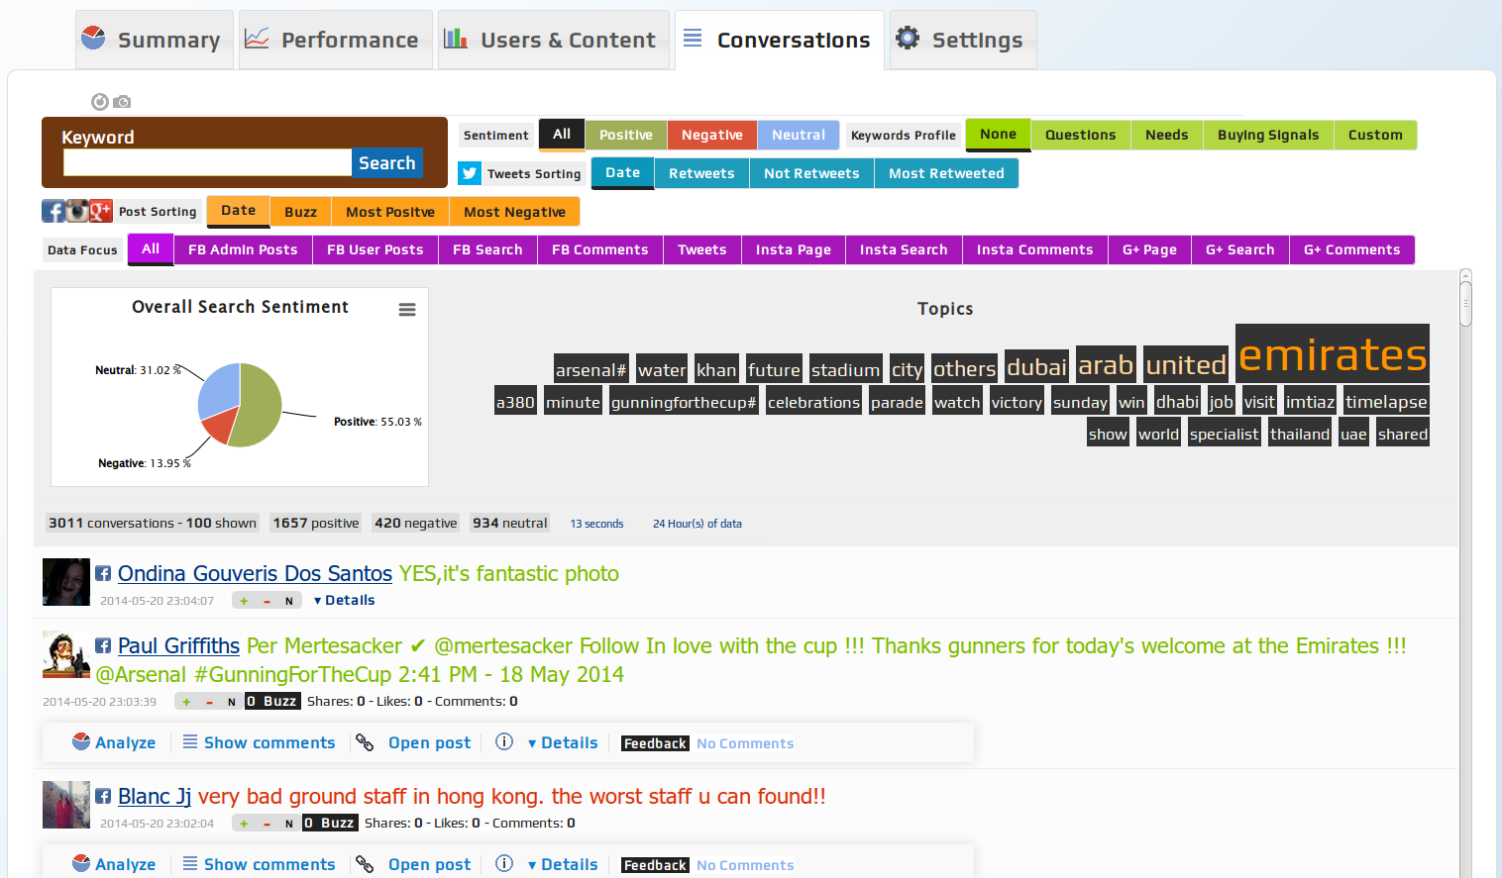Click Paul Griffiths avatar thumbnail
This screenshot has width=1502, height=878.
point(66,654)
